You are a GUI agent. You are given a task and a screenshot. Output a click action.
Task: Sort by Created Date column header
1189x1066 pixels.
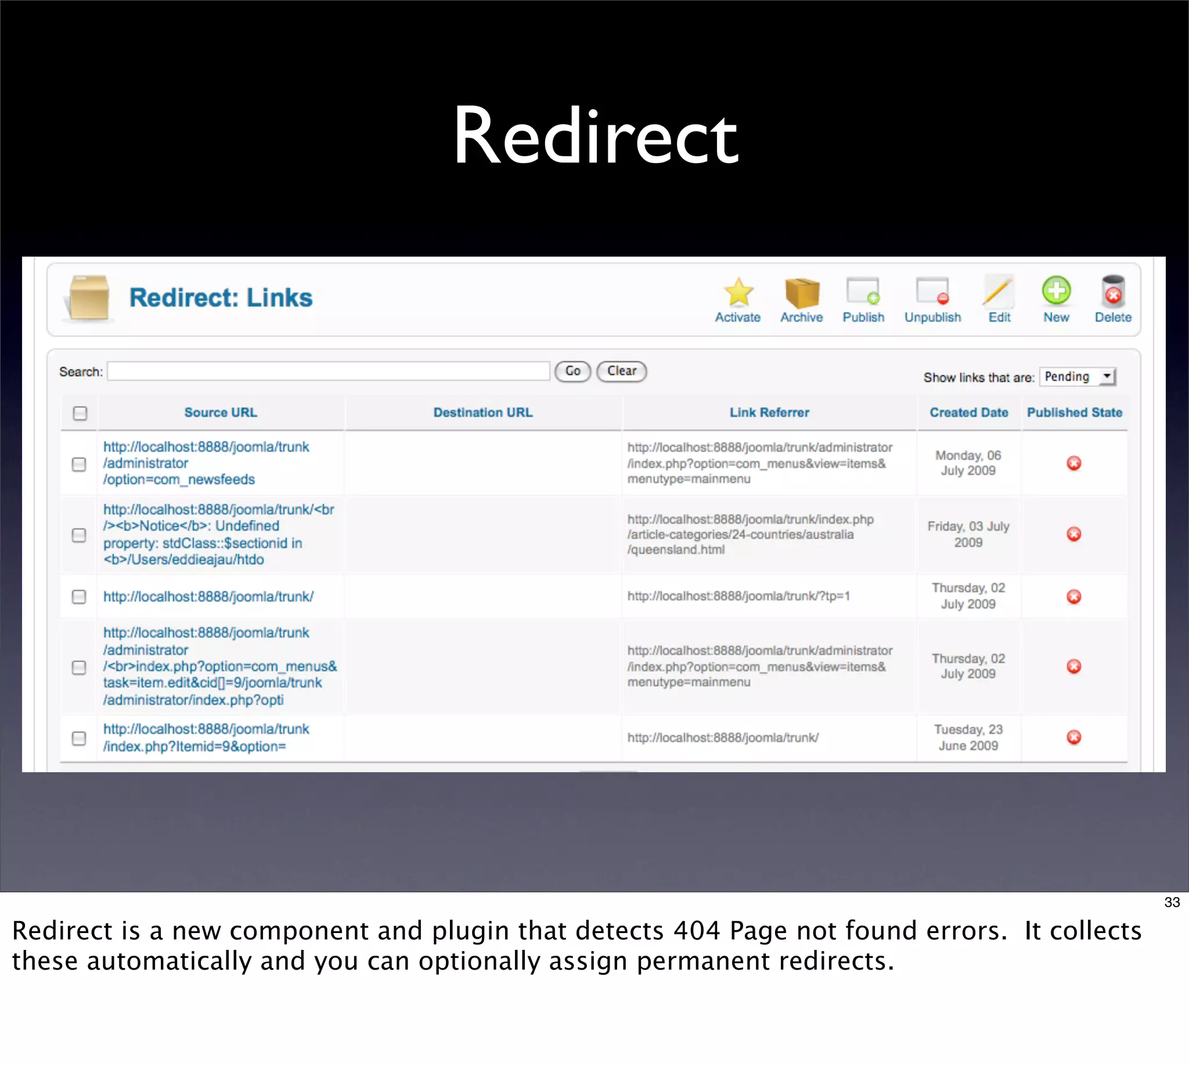(969, 412)
